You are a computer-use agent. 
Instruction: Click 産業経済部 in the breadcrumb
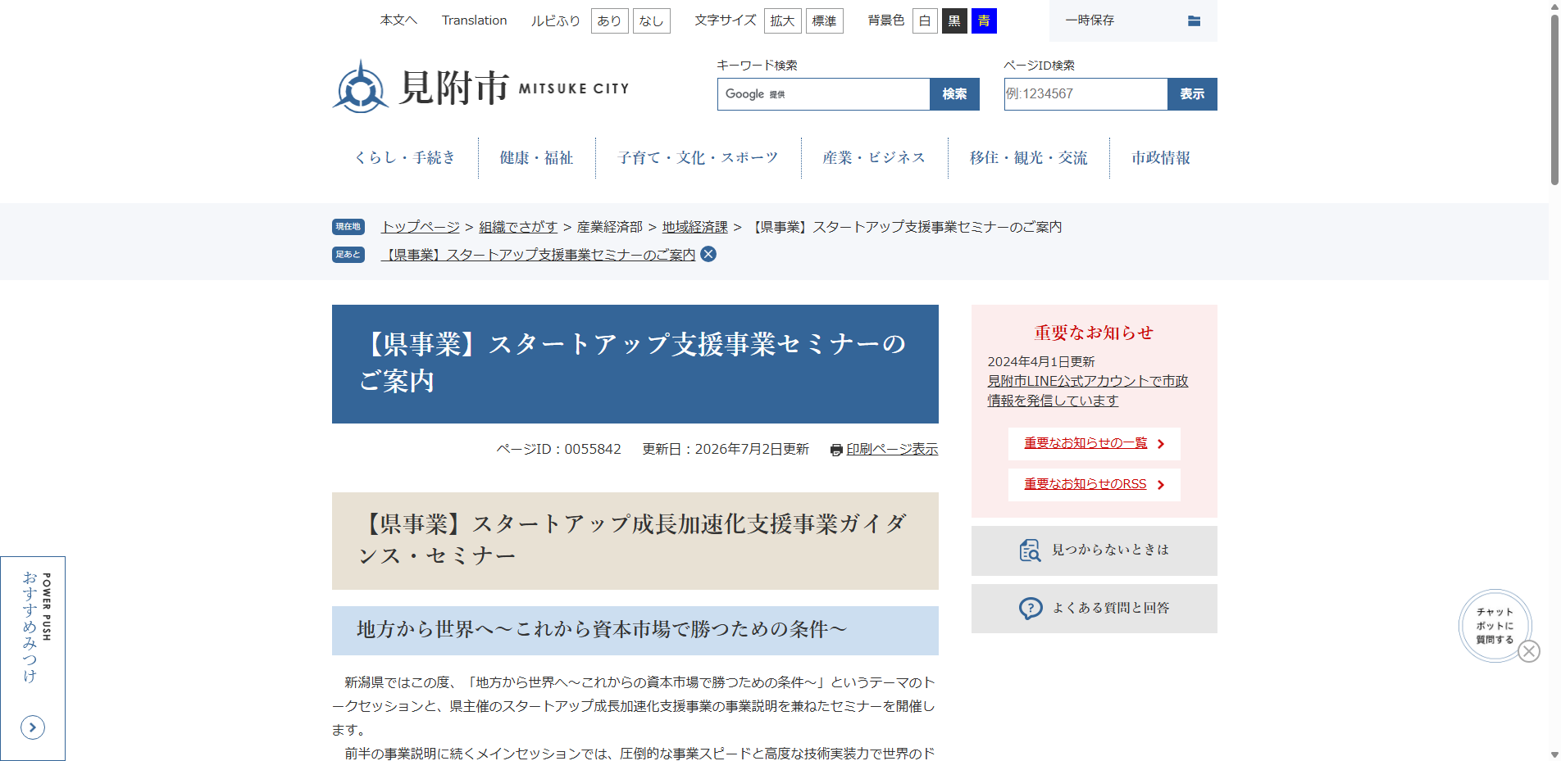(610, 227)
